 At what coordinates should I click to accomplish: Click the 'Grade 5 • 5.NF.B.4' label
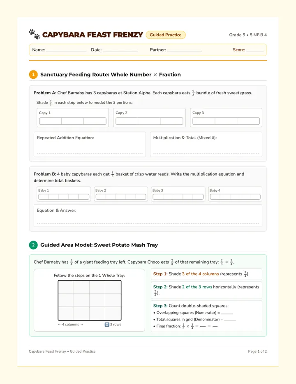tap(248, 35)
